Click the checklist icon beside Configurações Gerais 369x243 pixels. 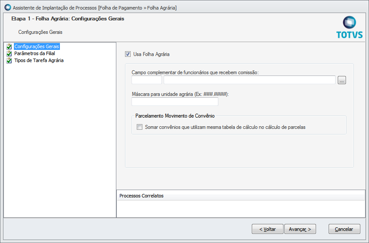9,46
